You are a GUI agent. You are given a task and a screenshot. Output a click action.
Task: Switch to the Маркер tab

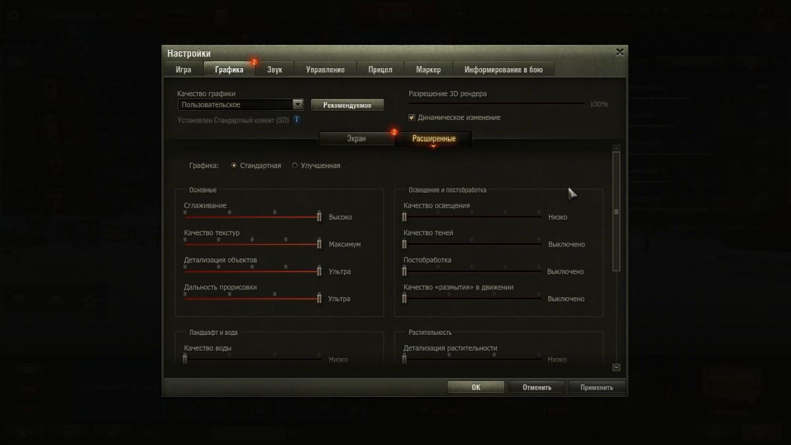(x=428, y=69)
